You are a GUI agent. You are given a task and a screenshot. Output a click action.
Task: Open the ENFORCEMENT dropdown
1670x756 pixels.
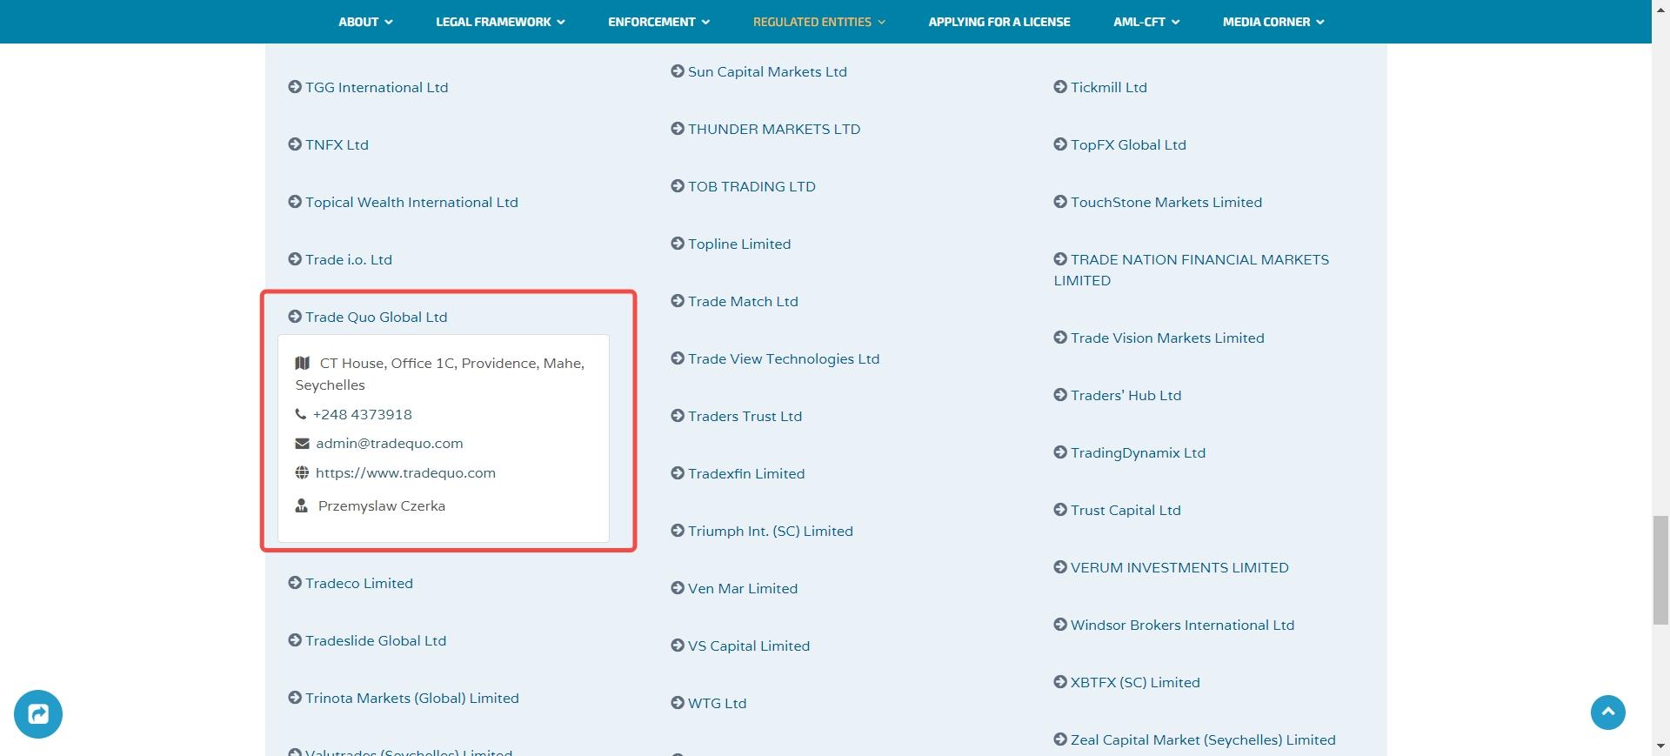point(658,22)
